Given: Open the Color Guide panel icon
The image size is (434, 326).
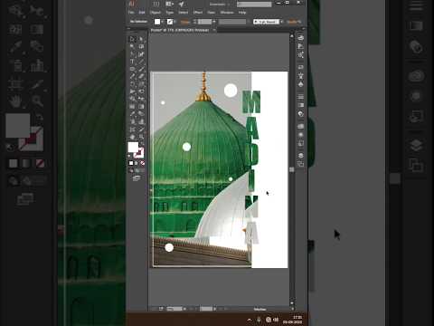Looking at the screenshot, I should (300, 46).
